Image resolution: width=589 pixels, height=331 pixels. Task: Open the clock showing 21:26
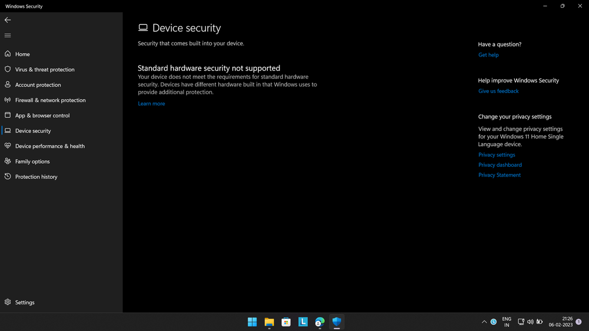click(561, 322)
